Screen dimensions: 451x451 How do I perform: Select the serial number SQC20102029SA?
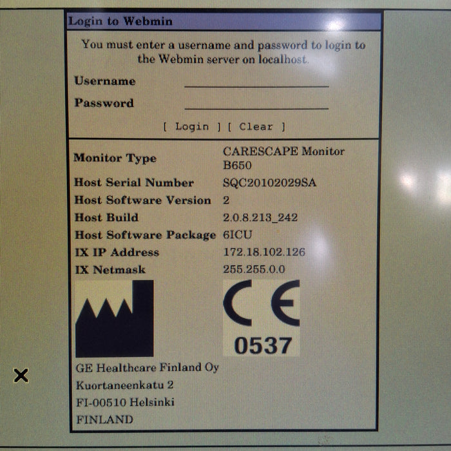269,182
